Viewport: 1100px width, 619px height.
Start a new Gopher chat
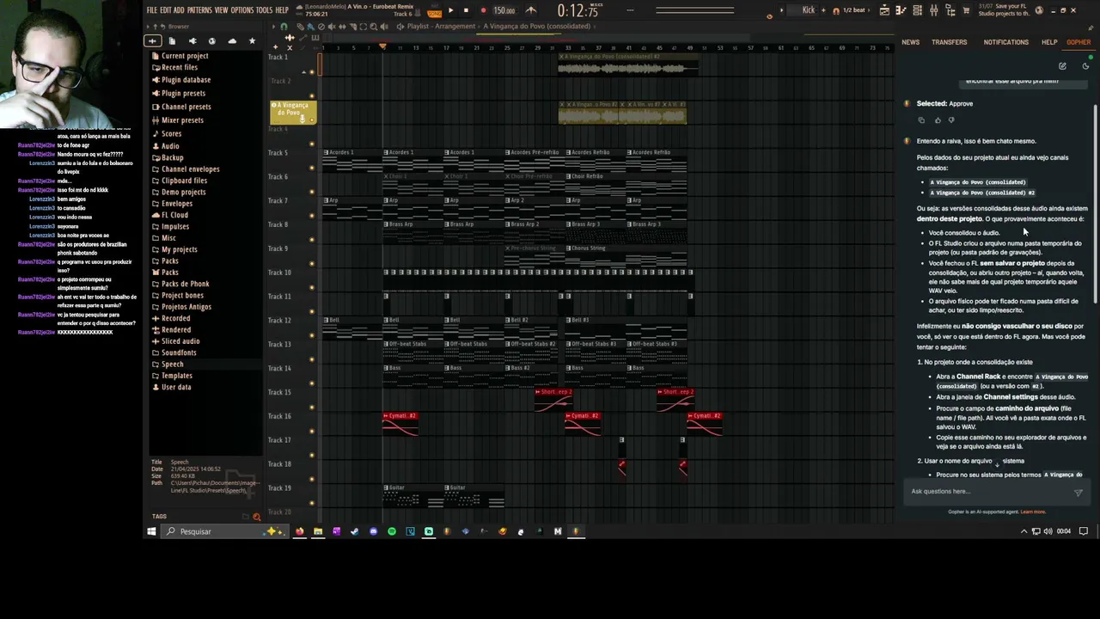tap(1062, 66)
